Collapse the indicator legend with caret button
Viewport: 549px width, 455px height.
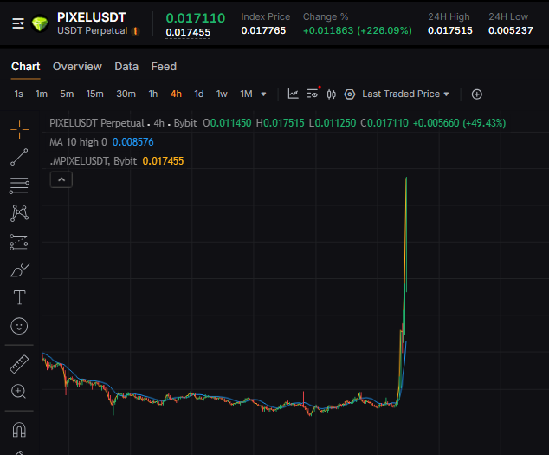pos(61,179)
